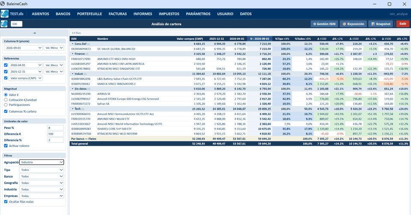Click the BaleineCash title bar app icon
Viewport: 411px width, 215px height.
3,4
